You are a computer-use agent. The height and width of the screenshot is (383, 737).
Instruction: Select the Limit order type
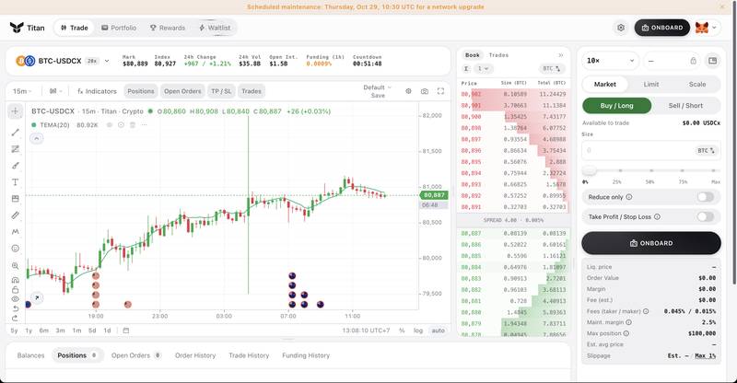[651, 84]
